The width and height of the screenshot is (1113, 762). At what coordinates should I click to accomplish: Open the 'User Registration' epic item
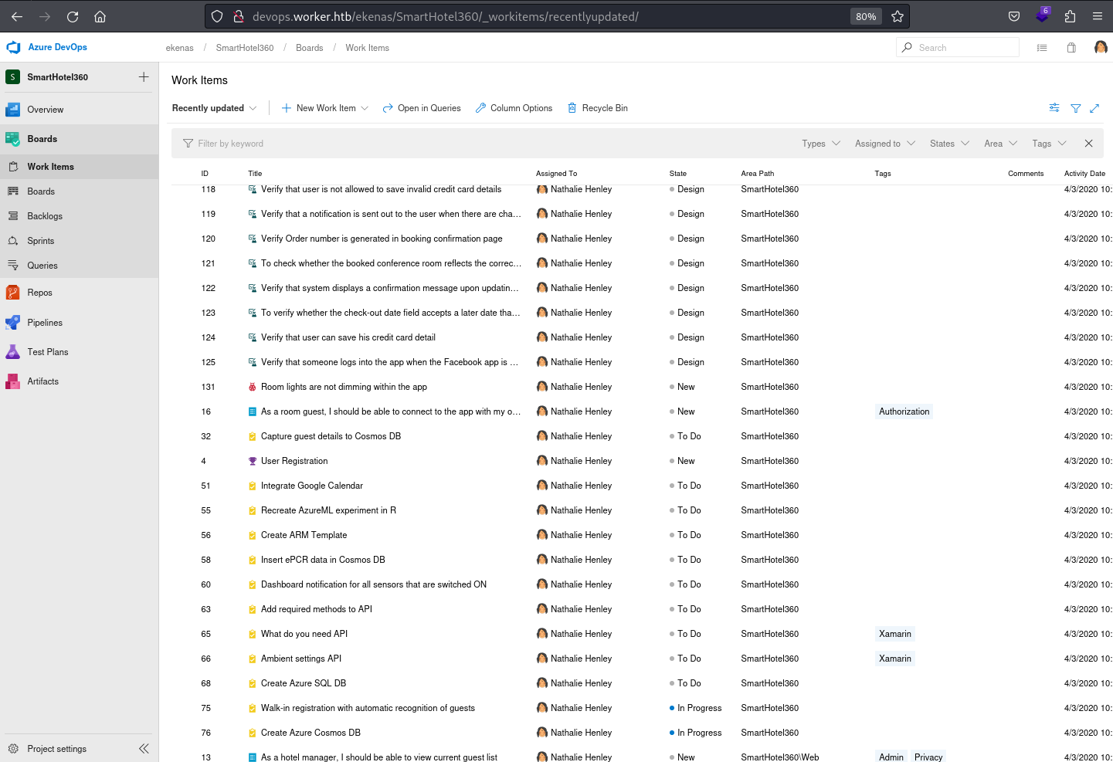[294, 461]
